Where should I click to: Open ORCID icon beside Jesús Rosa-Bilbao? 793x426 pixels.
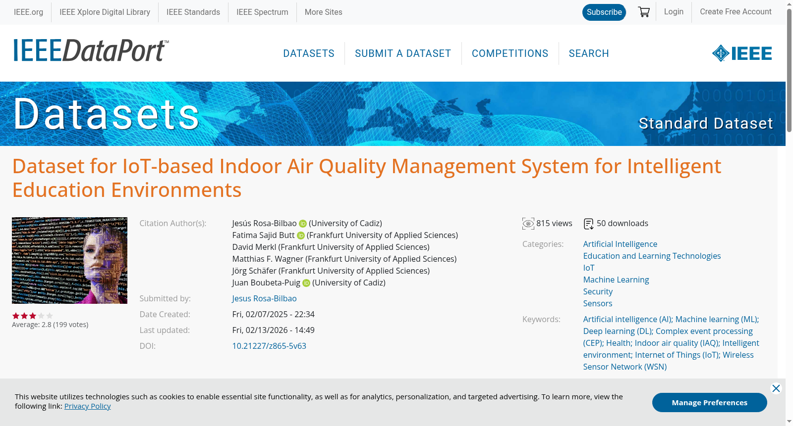(303, 224)
